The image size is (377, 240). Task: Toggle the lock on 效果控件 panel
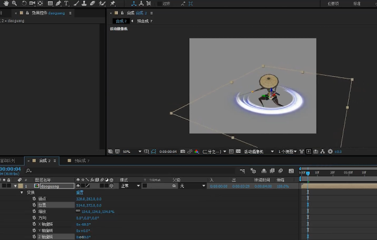(28, 13)
